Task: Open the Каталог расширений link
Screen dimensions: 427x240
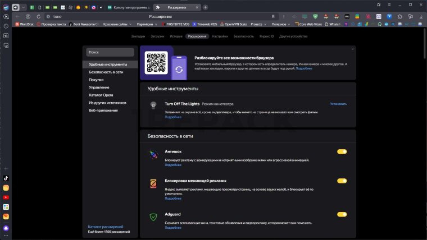Action: point(105,227)
